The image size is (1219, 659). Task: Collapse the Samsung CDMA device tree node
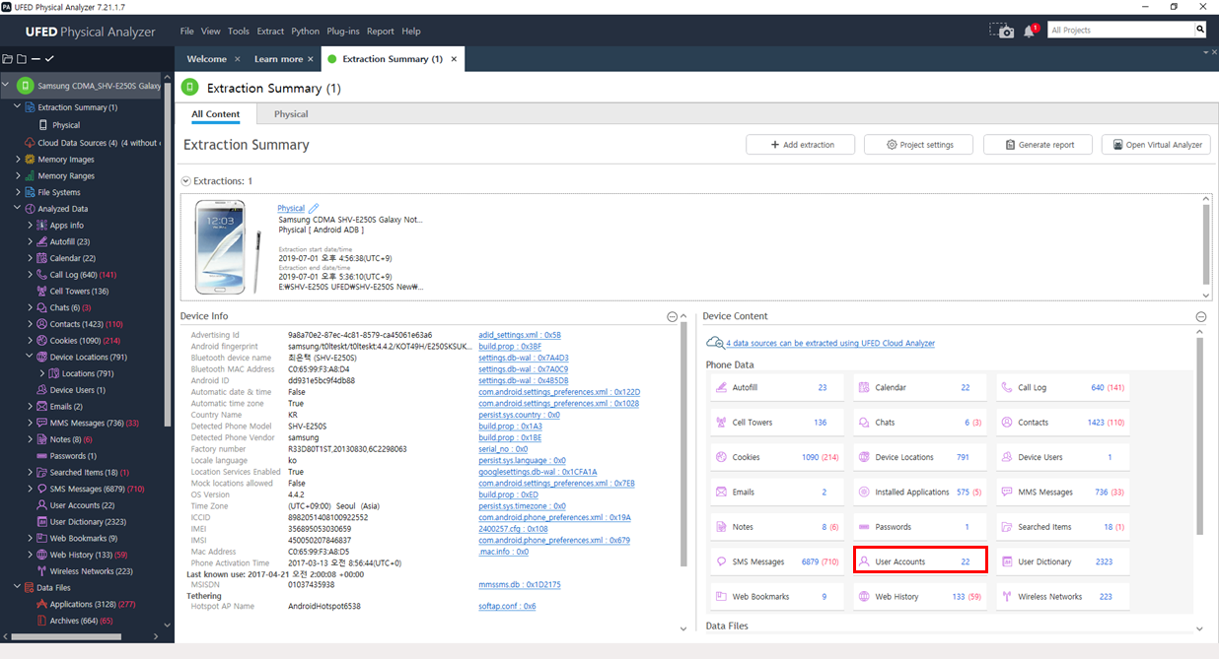[6, 86]
